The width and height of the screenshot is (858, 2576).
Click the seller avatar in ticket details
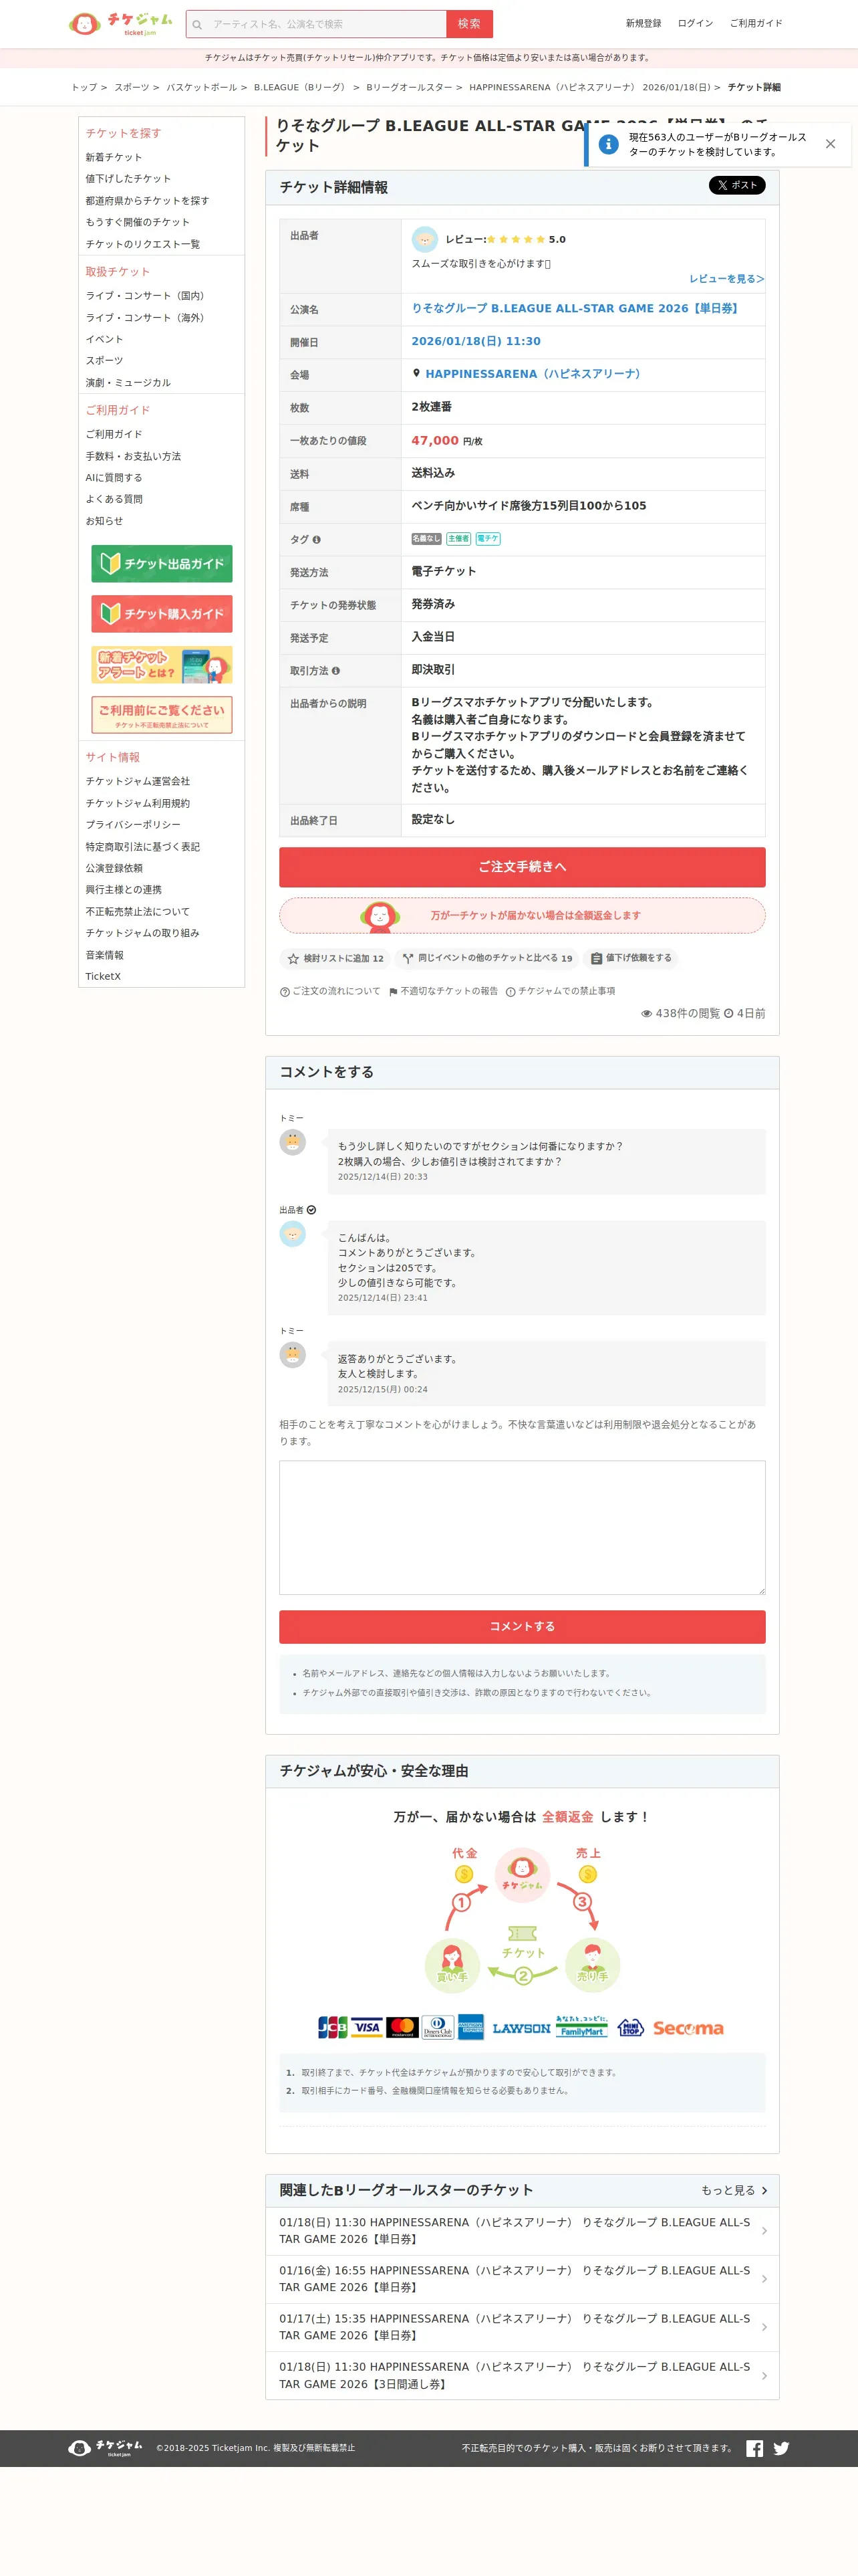pos(424,238)
